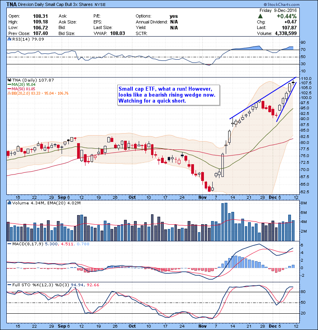Click the Dec label on price chart axis

pos(273,198)
